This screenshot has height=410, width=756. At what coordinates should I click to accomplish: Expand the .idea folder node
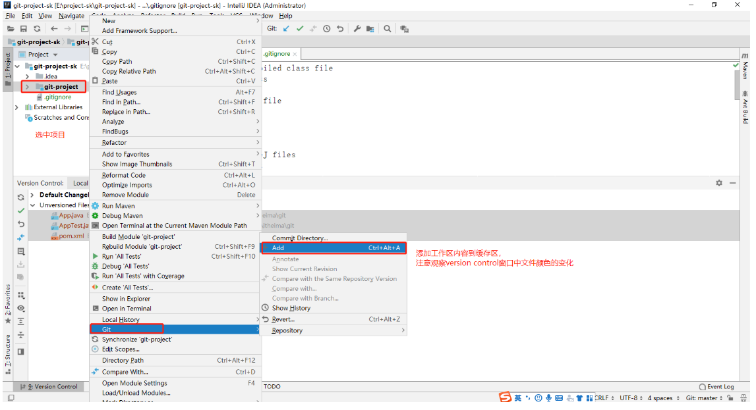click(28, 76)
